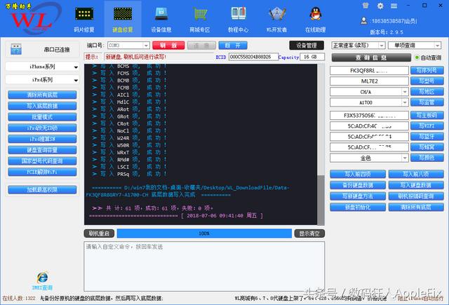Select the 硬盘修复 disk repair icon

[x=123, y=19]
